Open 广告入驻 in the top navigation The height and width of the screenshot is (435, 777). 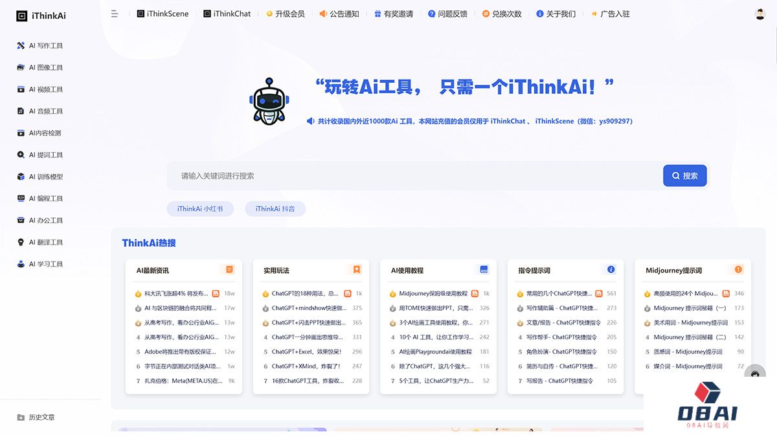pyautogui.click(x=610, y=14)
